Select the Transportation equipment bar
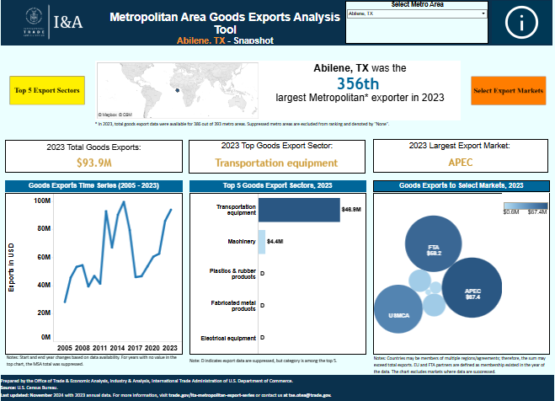Screen dimensions: 555x401 point(299,210)
